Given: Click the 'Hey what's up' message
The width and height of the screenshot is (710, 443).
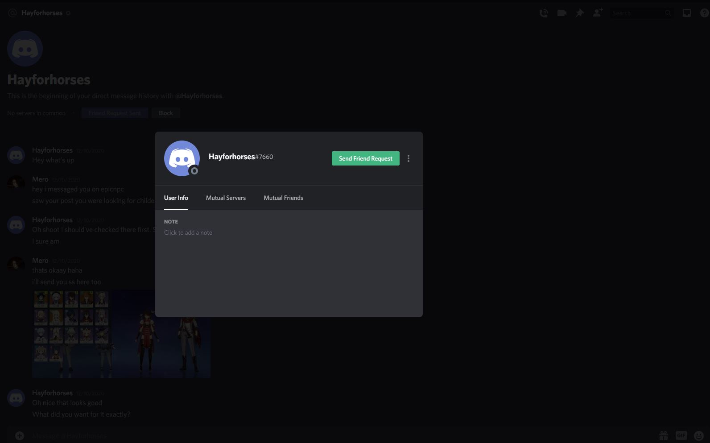Looking at the screenshot, I should pyautogui.click(x=53, y=160).
